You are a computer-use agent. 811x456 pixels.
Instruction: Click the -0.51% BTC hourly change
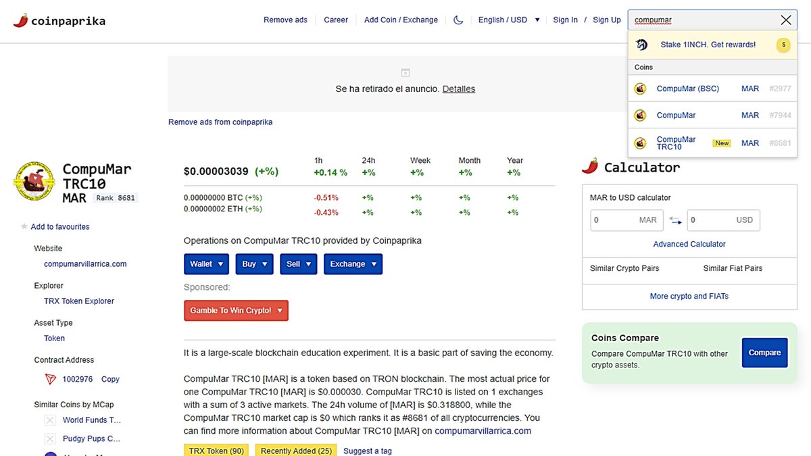[x=326, y=198]
